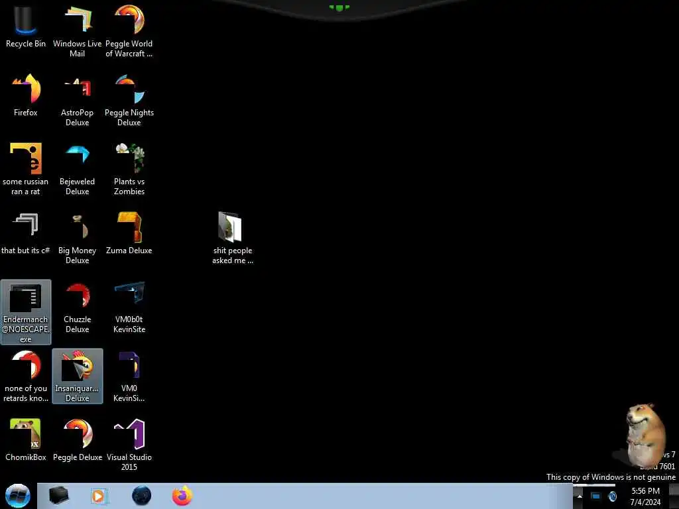Screen dimensions: 679x509
Task: Select the Endermanch@NOESCAPE.exe file
Action: 26,311
